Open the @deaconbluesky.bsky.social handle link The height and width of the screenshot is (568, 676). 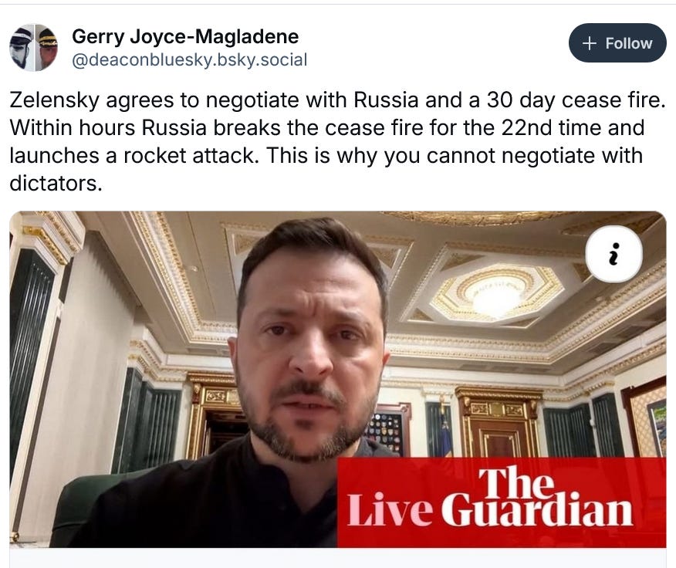[189, 59]
